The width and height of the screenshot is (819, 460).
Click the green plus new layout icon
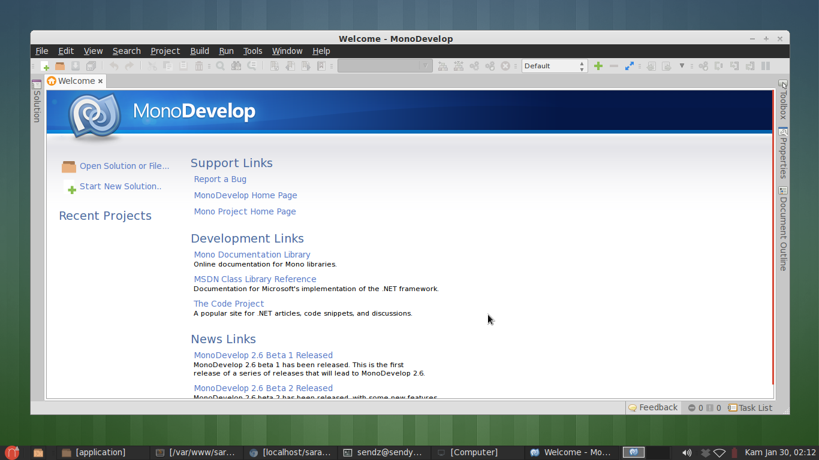pyautogui.click(x=598, y=66)
